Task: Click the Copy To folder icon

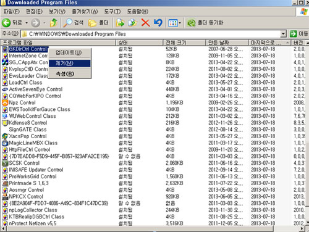Action: point(132,23)
